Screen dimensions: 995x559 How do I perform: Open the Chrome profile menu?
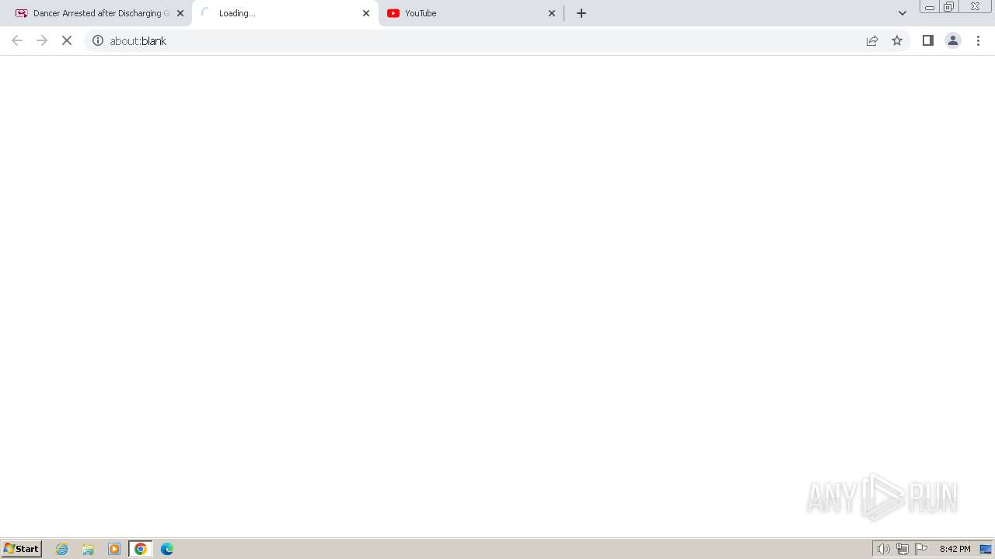point(953,40)
